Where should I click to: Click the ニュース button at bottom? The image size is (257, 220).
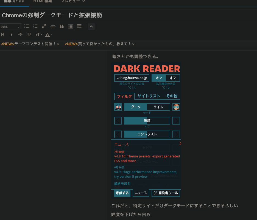141,193
